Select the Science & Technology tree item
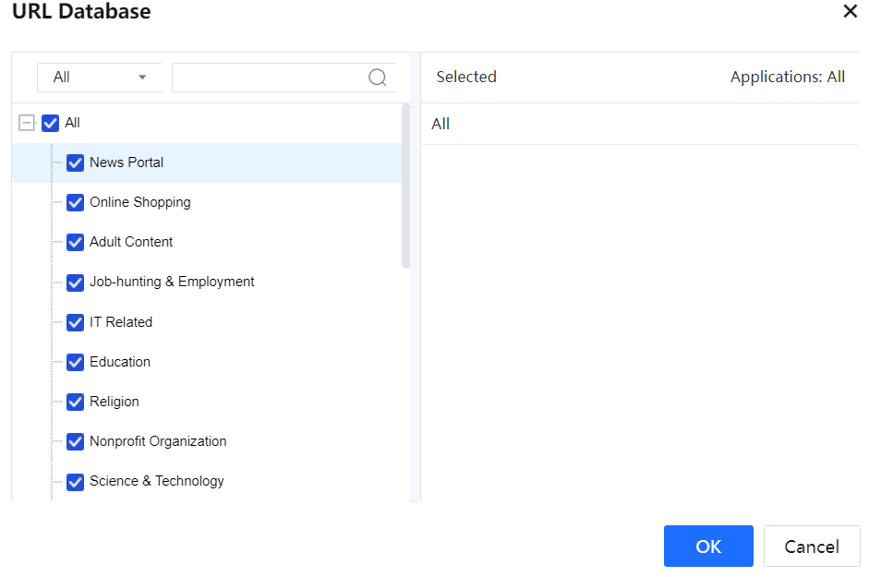Screen dimensions: 881x577 157,481
